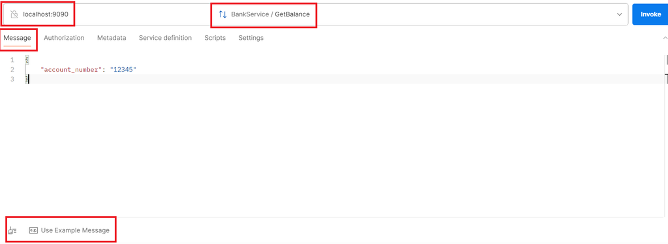
Task: Click the bidirectional arrows method icon
Action: 222,14
